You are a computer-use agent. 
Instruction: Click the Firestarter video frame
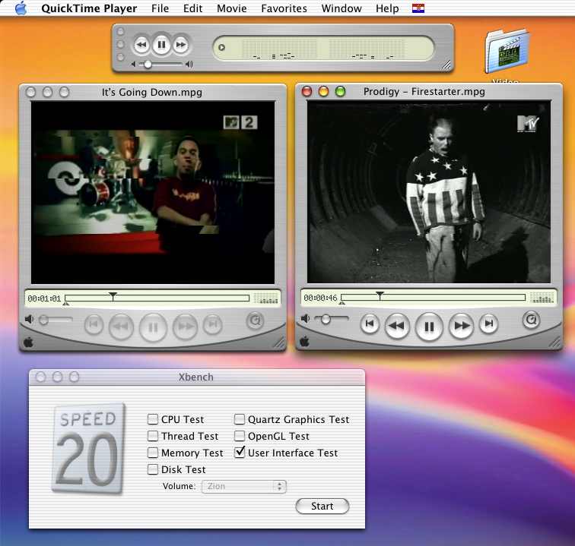point(429,192)
